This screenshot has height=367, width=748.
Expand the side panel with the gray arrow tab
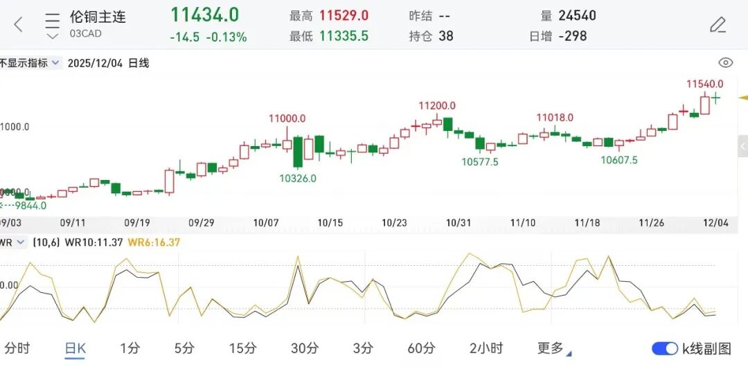(742, 146)
